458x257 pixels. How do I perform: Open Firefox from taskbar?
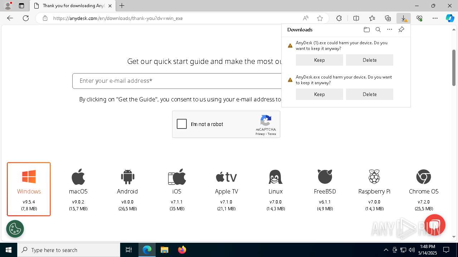pyautogui.click(x=182, y=250)
